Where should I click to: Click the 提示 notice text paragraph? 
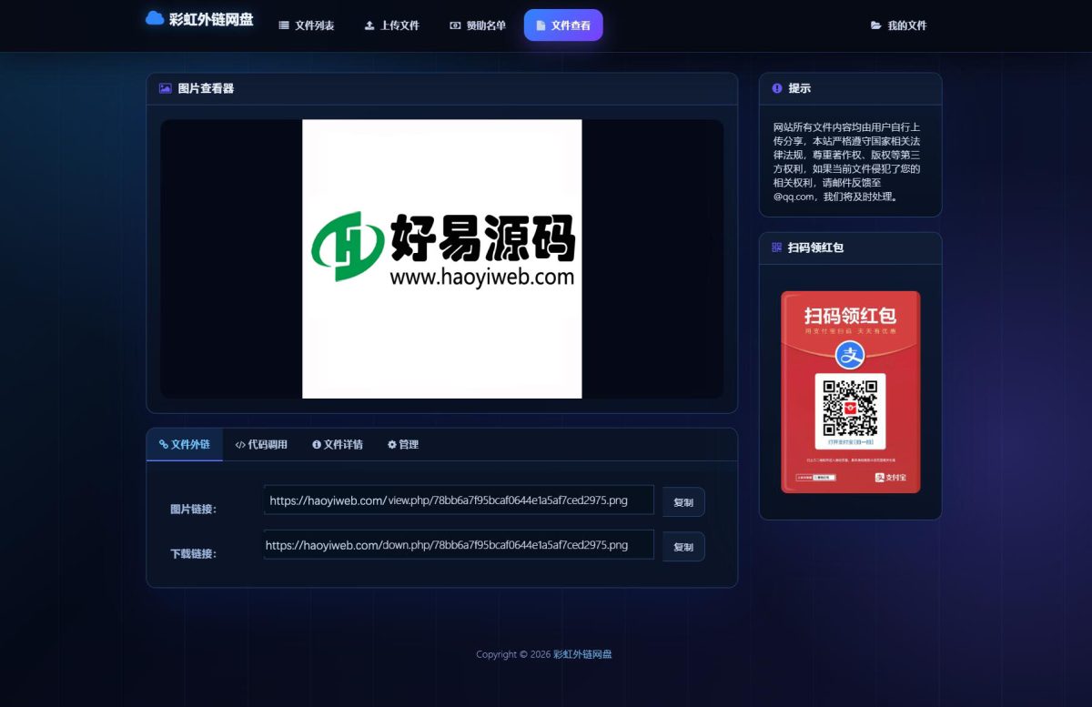(x=848, y=162)
